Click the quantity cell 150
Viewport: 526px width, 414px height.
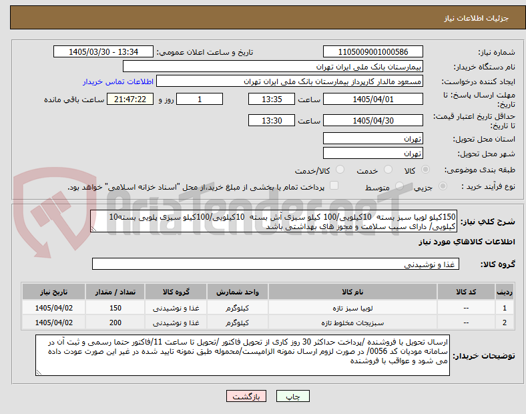[115, 308]
